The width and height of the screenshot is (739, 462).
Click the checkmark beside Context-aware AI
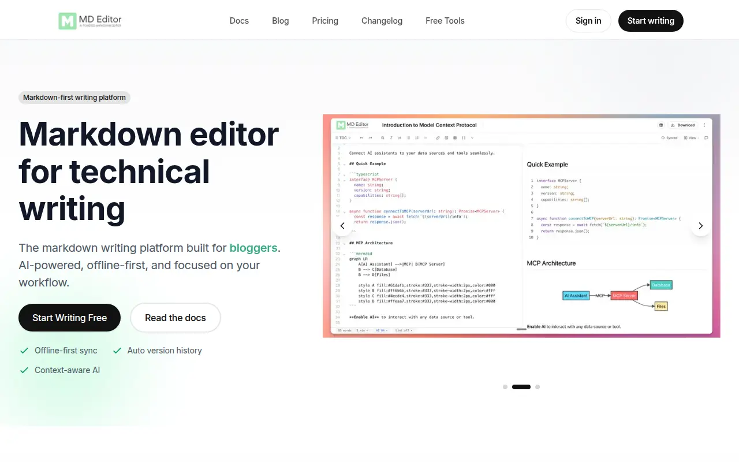pyautogui.click(x=24, y=370)
